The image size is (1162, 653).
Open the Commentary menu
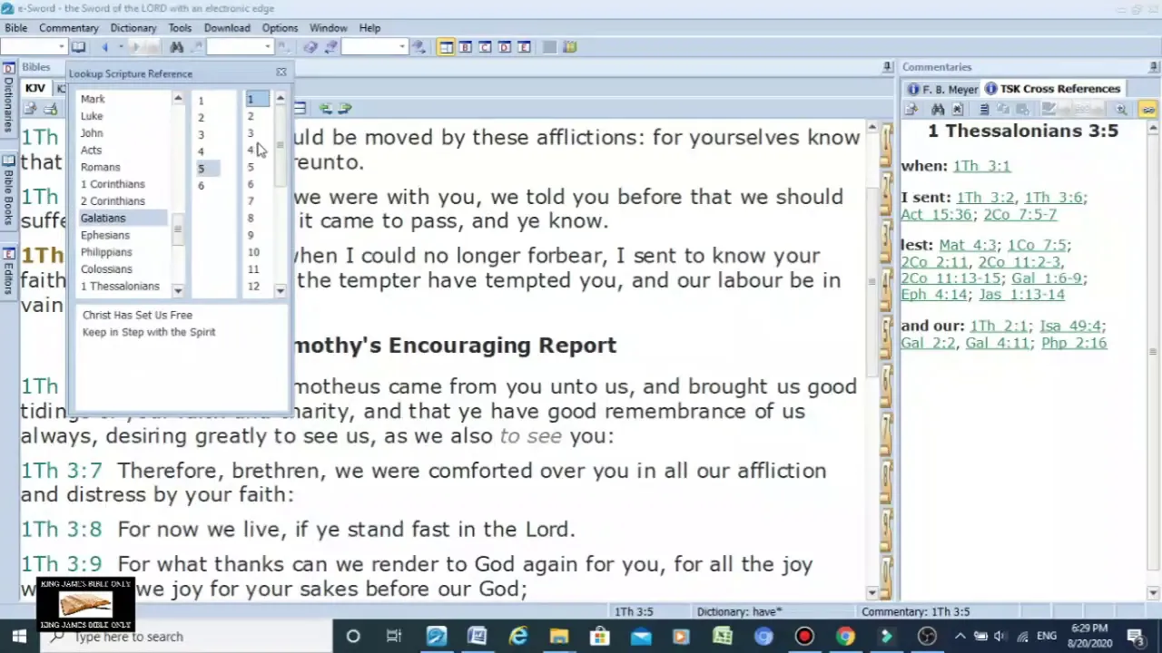(x=68, y=28)
